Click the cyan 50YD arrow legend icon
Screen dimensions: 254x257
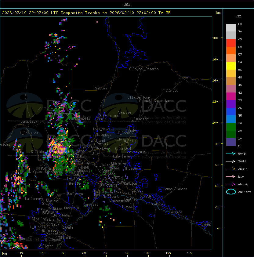pos(231,154)
